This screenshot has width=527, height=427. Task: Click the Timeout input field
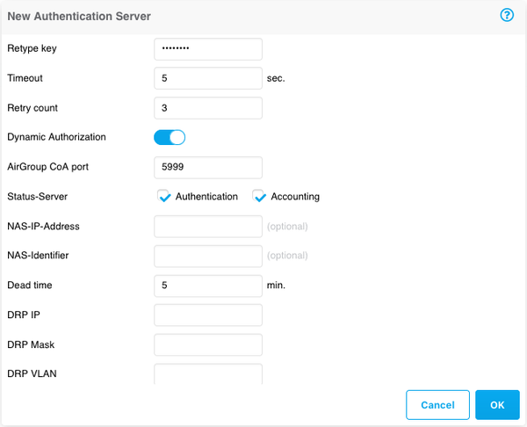point(208,78)
